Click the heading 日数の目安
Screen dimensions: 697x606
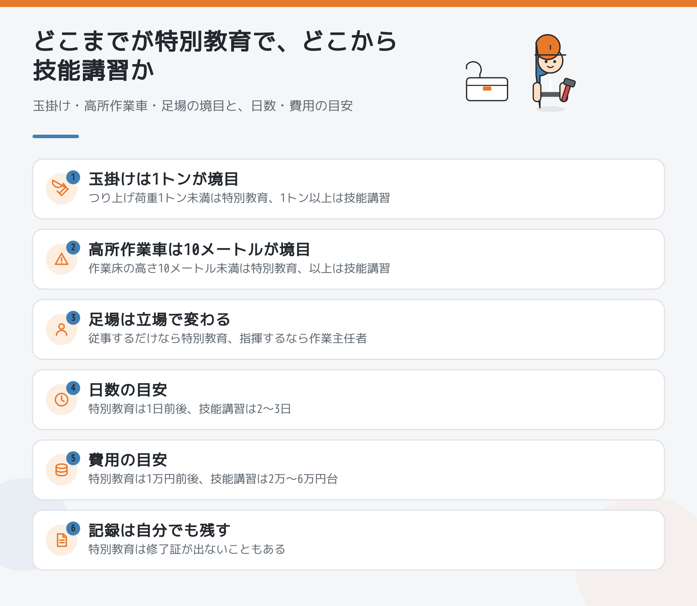128,390
